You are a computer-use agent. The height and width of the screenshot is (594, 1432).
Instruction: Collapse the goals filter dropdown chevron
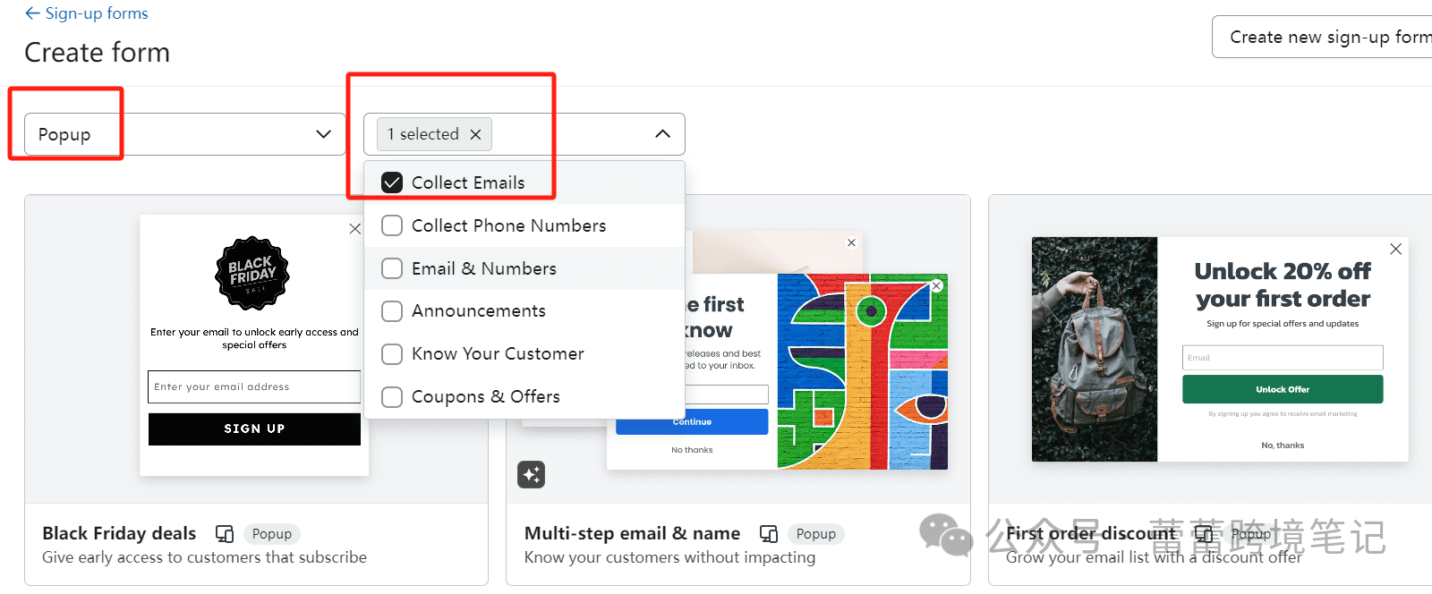662,134
